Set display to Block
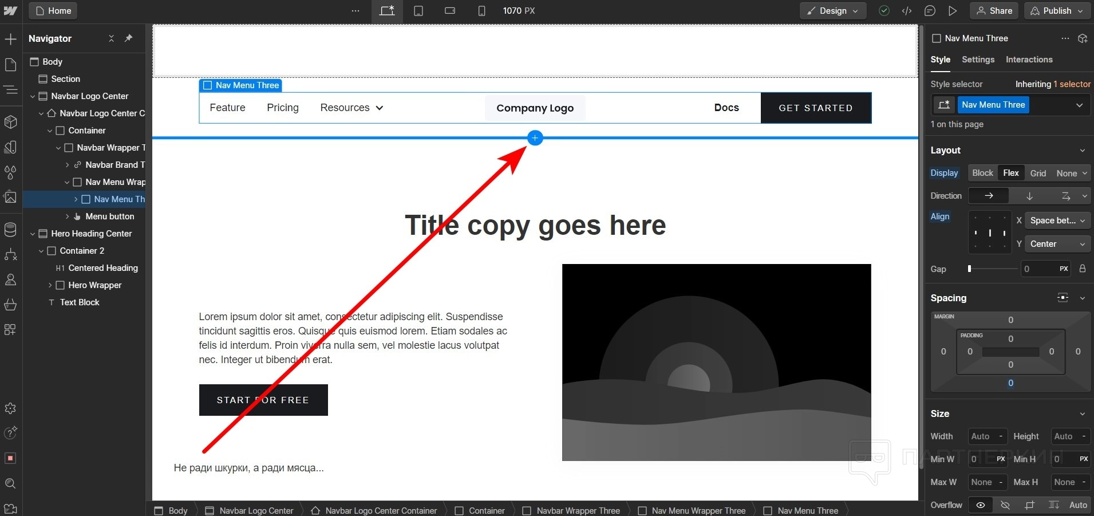 coord(982,173)
